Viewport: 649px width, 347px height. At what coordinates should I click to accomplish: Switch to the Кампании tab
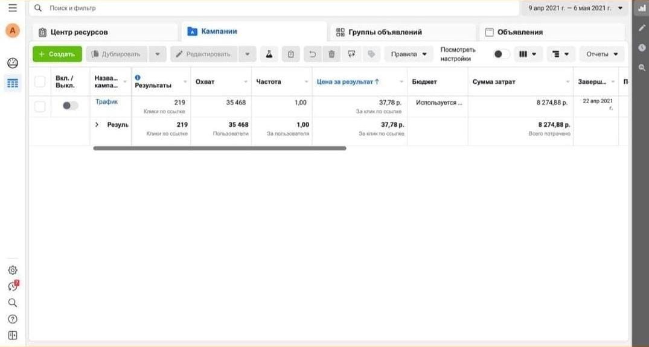click(x=254, y=31)
